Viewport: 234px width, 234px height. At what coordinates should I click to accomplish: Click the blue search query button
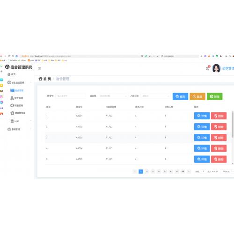tap(180, 96)
